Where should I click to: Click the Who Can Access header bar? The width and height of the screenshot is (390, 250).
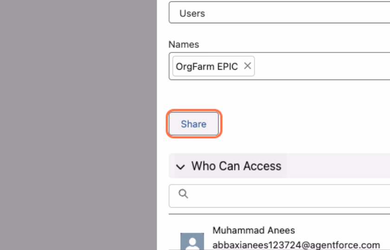coord(279,166)
